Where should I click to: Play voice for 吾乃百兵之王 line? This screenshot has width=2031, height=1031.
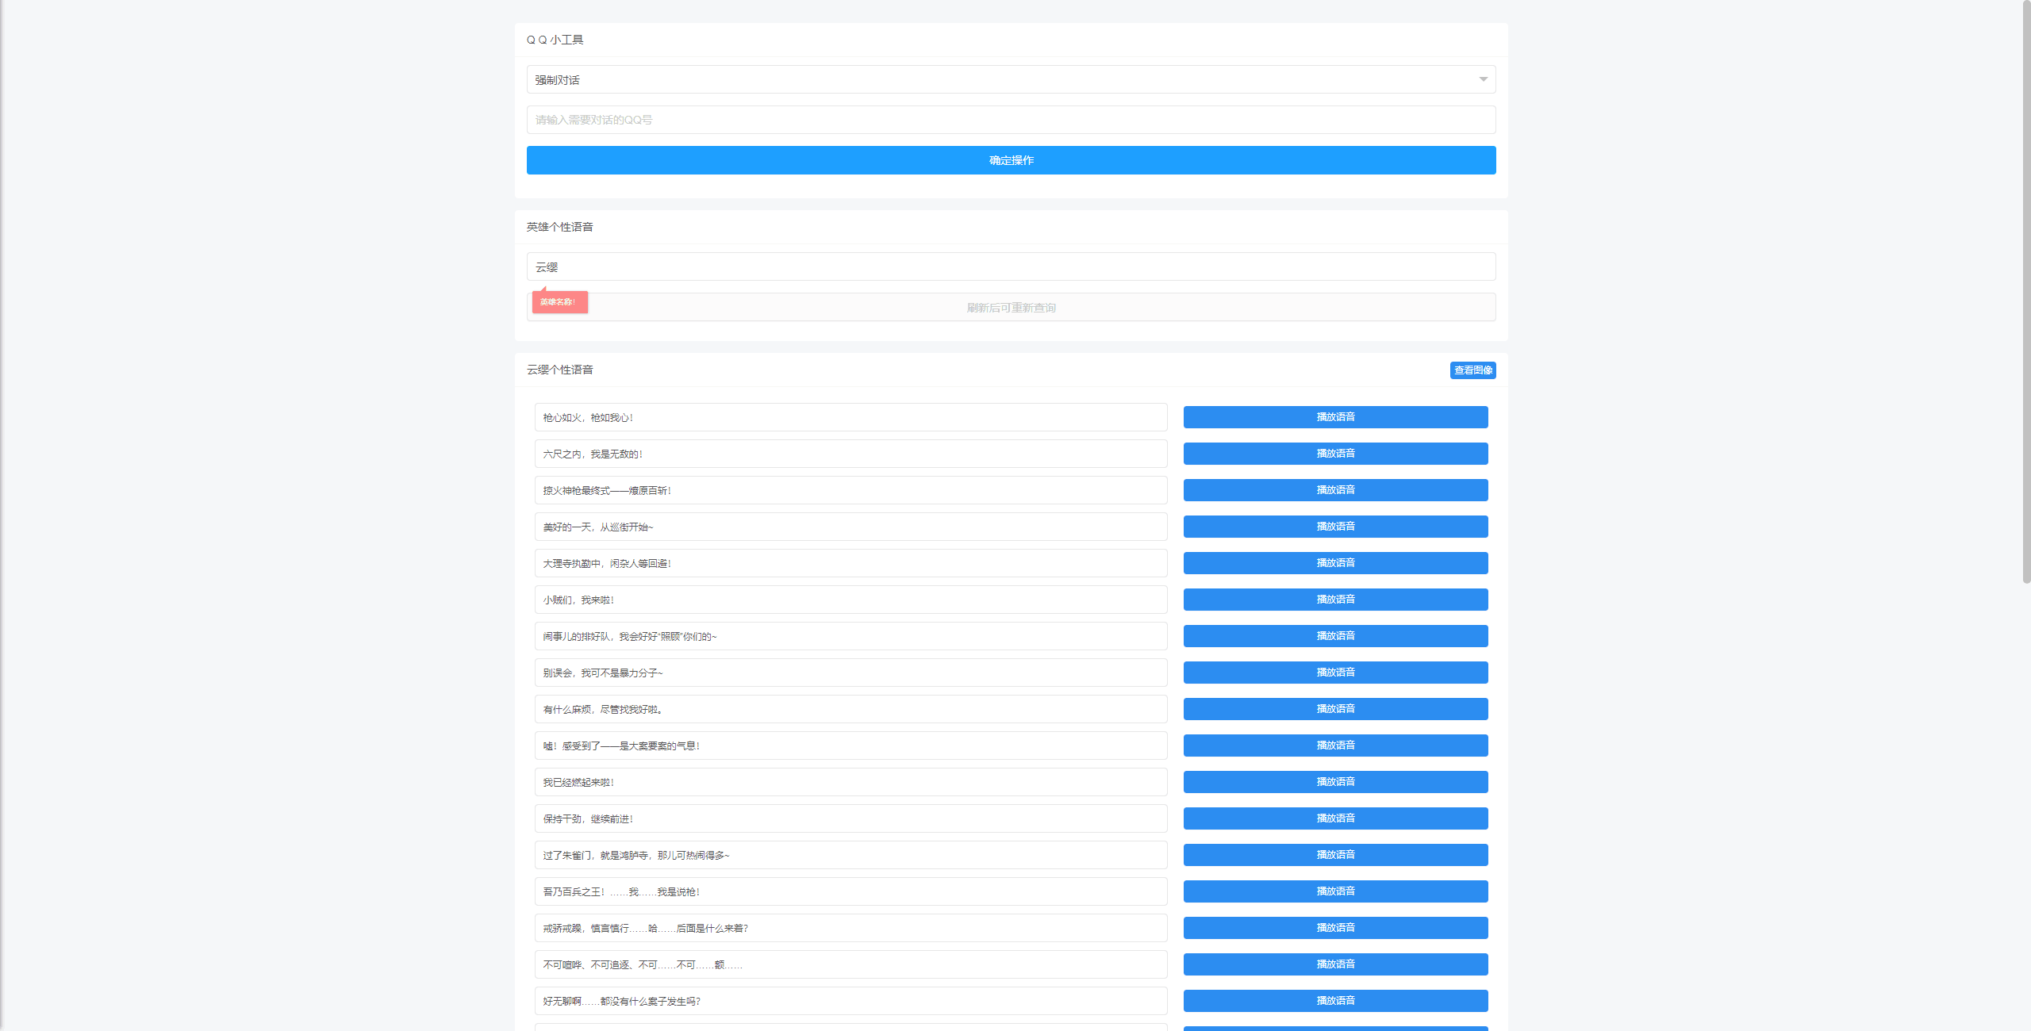(1335, 891)
